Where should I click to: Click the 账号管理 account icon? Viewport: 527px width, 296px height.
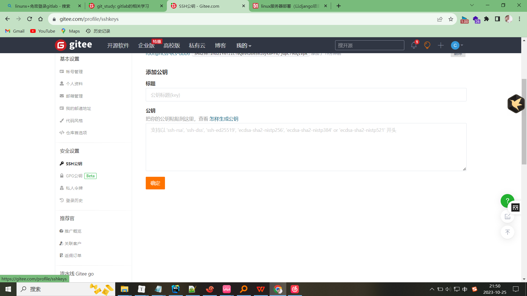(61, 71)
